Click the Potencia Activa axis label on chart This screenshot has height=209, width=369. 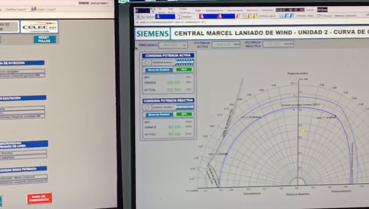click(x=298, y=74)
